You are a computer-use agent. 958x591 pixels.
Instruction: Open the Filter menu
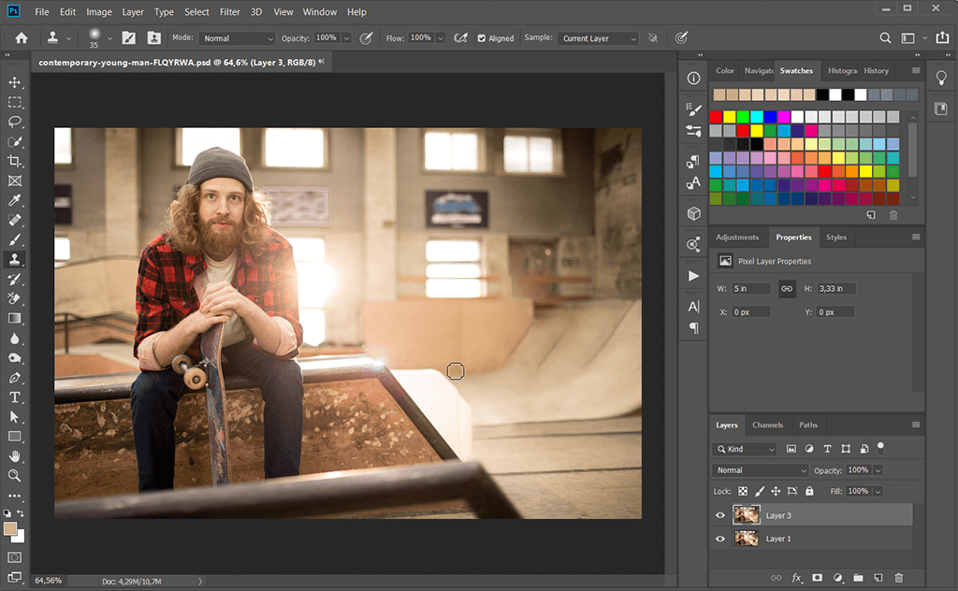[229, 12]
